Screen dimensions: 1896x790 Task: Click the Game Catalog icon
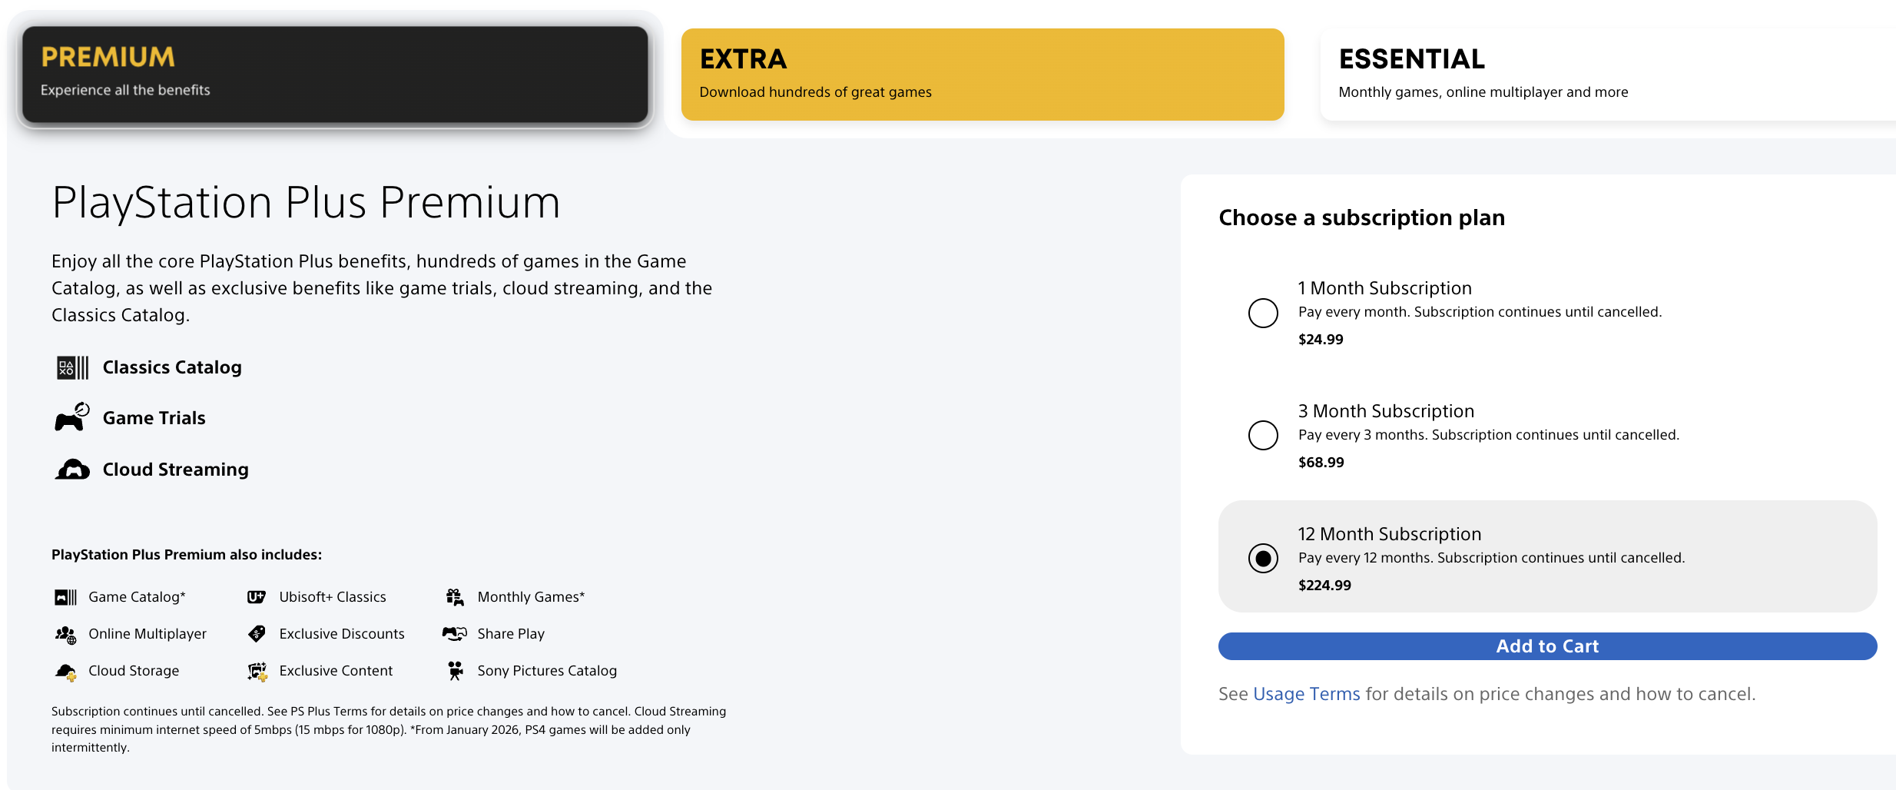(66, 597)
